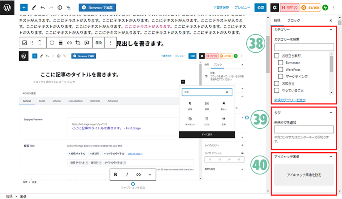This screenshot has height=199, width=342.
Task: Click the undo arrow in top toolbar
Action: (x=42, y=7)
